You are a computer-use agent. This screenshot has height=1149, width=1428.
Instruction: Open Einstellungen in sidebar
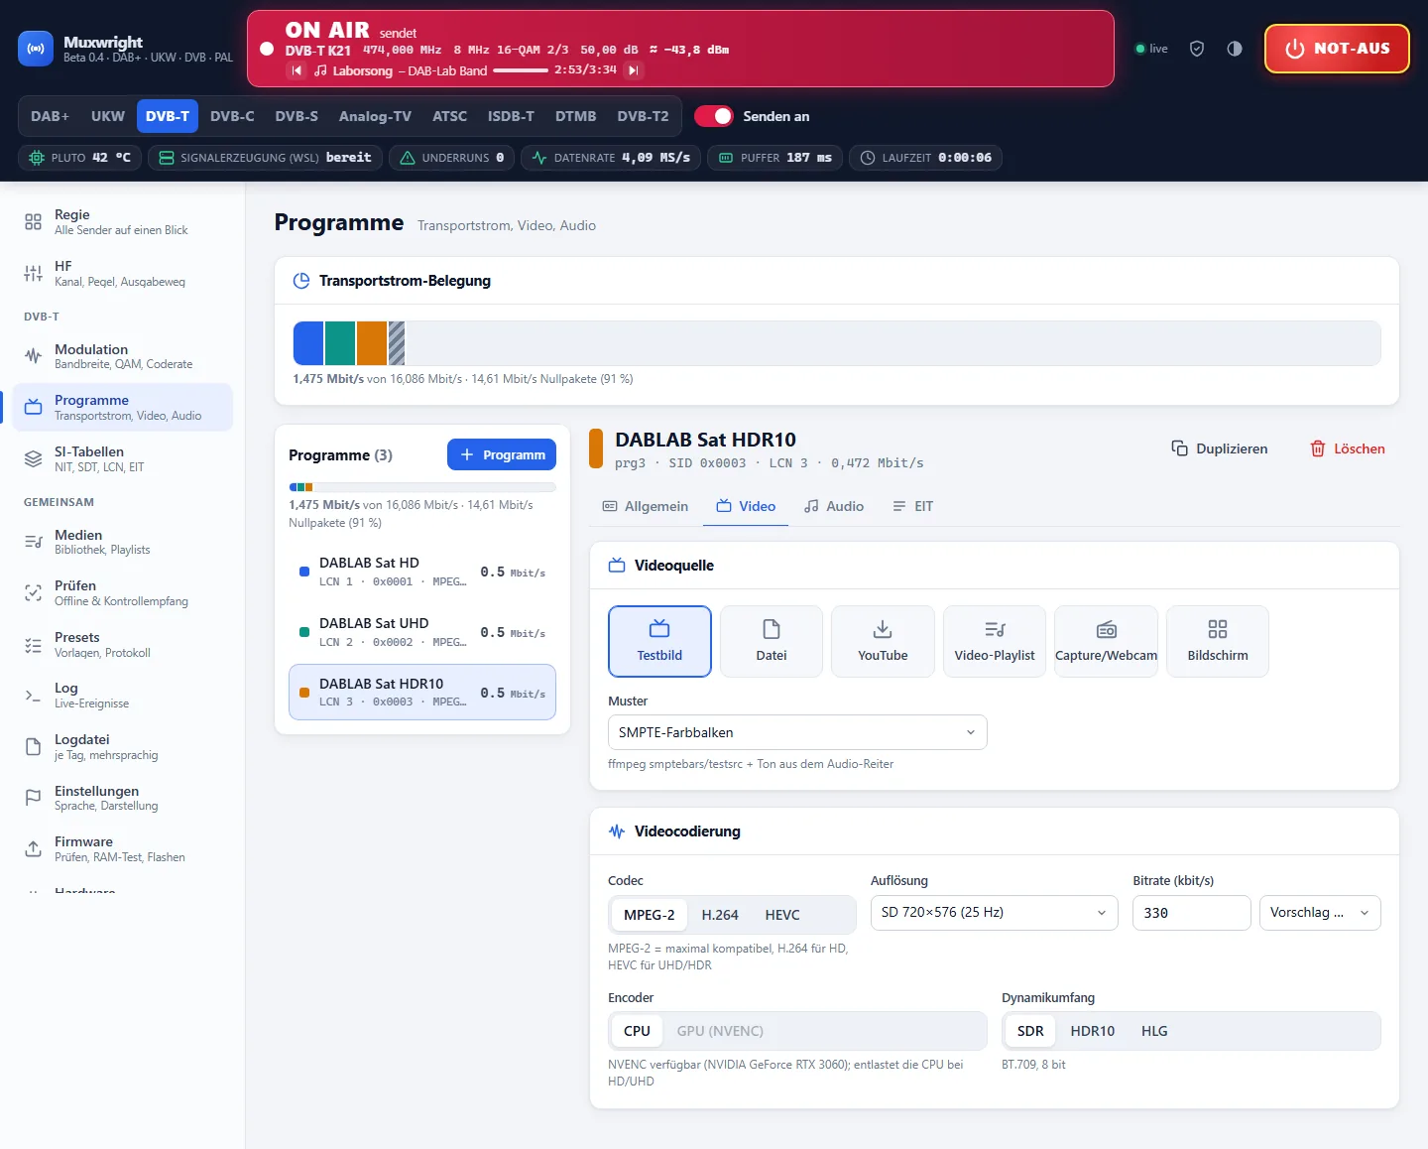(123, 798)
